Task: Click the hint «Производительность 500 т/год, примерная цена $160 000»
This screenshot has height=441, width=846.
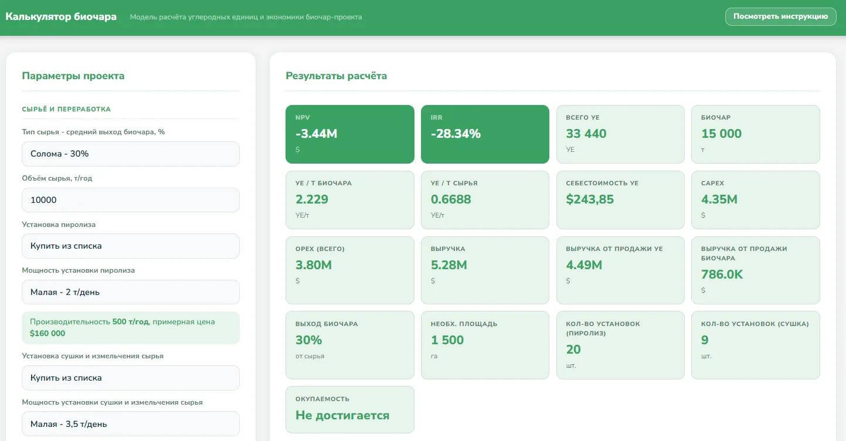Action: coord(131,328)
